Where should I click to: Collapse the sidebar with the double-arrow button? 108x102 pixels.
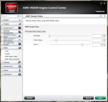coord(21,16)
